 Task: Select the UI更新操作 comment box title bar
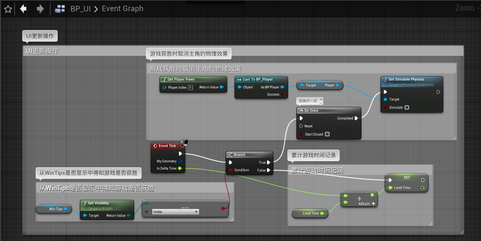243,51
